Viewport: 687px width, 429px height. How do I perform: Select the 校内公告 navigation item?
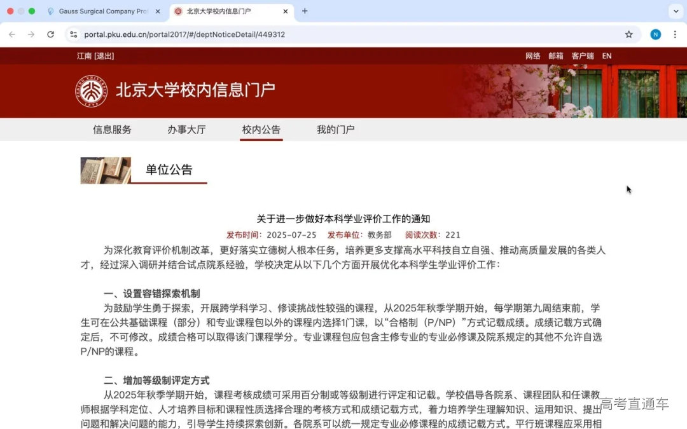(x=261, y=130)
